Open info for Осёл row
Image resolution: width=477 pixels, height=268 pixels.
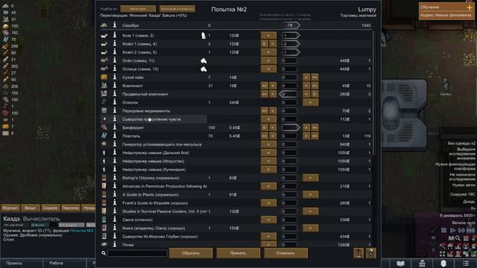pyautogui.click(x=115, y=60)
